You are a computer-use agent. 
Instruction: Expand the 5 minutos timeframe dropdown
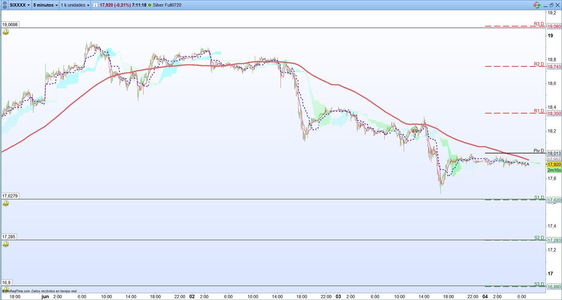[x=45, y=5]
